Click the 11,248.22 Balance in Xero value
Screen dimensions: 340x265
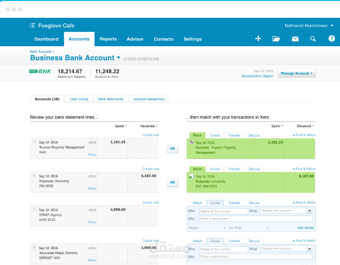click(x=107, y=71)
